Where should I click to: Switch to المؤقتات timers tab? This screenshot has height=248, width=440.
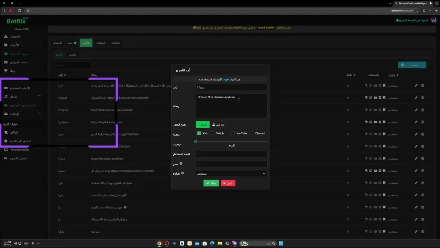click(x=100, y=43)
